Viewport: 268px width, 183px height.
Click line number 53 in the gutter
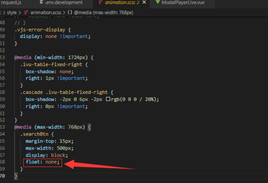[x=3, y=58]
